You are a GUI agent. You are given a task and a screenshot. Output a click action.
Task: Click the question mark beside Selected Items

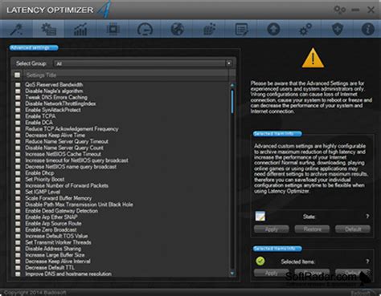[x=367, y=262]
